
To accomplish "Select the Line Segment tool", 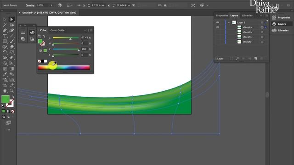I will click(x=11, y=36).
